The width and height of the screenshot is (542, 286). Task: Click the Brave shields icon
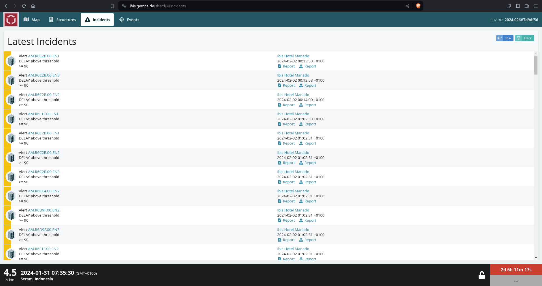click(418, 6)
